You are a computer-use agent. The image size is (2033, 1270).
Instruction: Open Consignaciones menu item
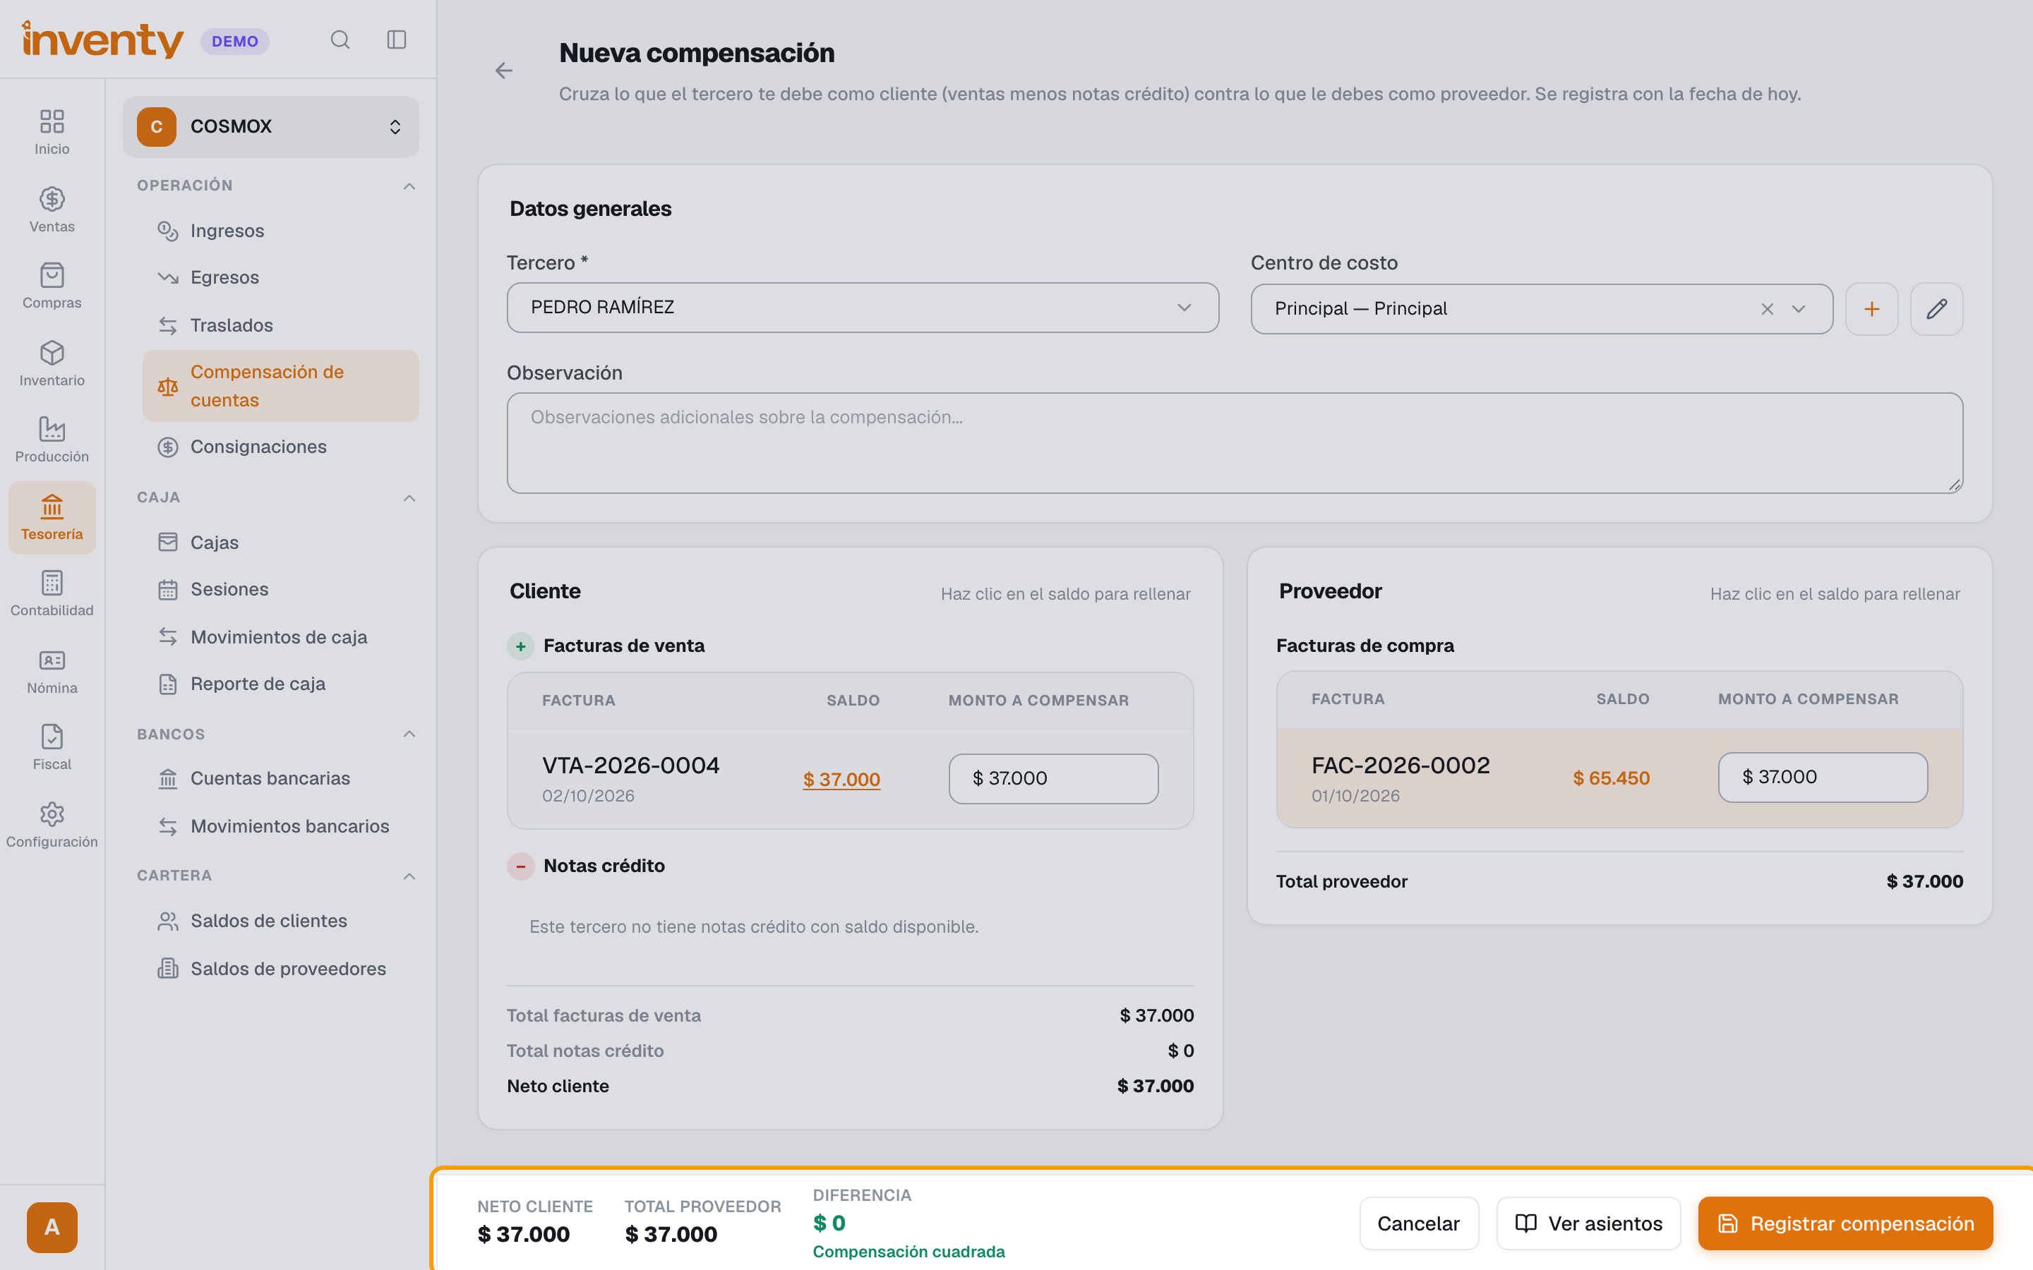pyautogui.click(x=280, y=447)
